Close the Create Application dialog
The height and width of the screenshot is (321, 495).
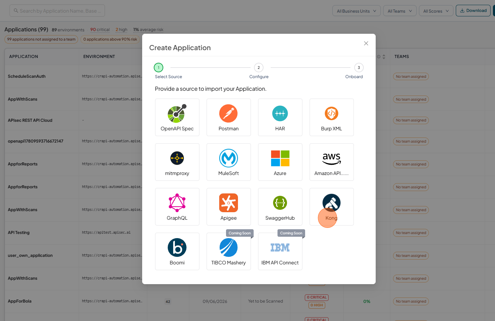tap(366, 43)
